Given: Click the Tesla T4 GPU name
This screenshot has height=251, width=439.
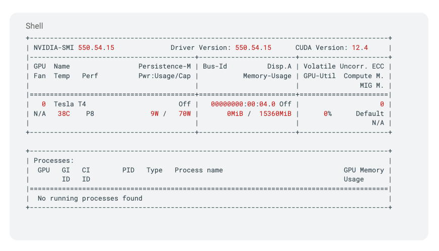Looking at the screenshot, I should (x=69, y=104).
